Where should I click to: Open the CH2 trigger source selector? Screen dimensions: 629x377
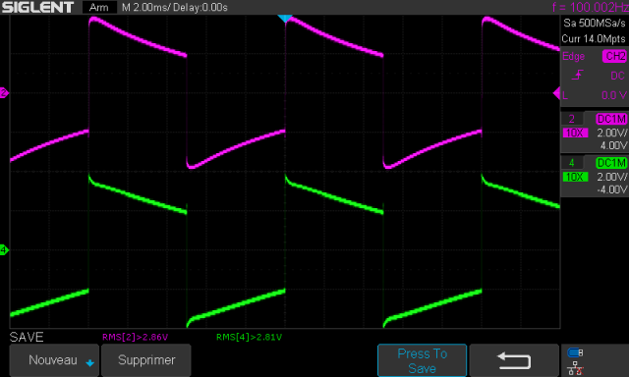tap(614, 56)
